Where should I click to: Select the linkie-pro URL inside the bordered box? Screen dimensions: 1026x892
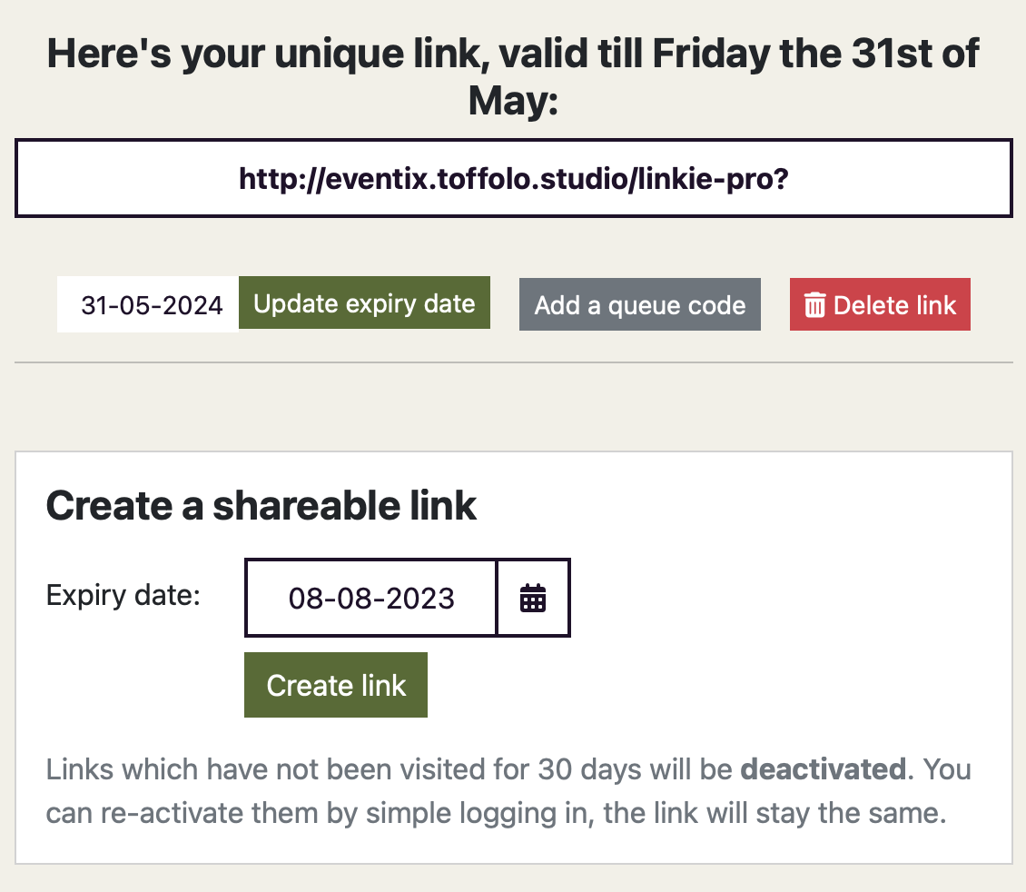[513, 178]
